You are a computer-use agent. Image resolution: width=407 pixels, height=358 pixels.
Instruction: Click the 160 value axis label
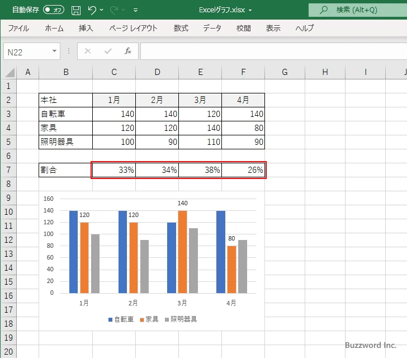[x=49, y=199]
